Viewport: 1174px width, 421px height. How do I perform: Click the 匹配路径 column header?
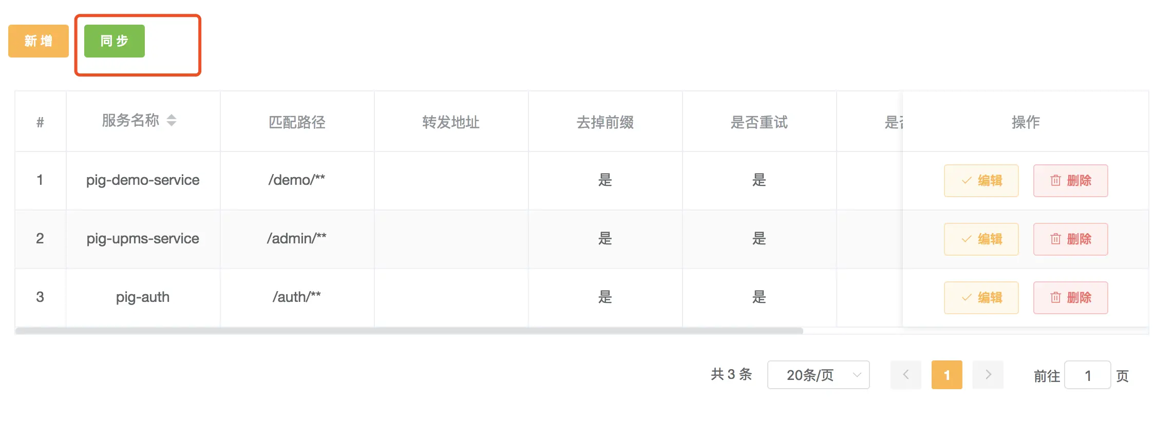coord(297,122)
